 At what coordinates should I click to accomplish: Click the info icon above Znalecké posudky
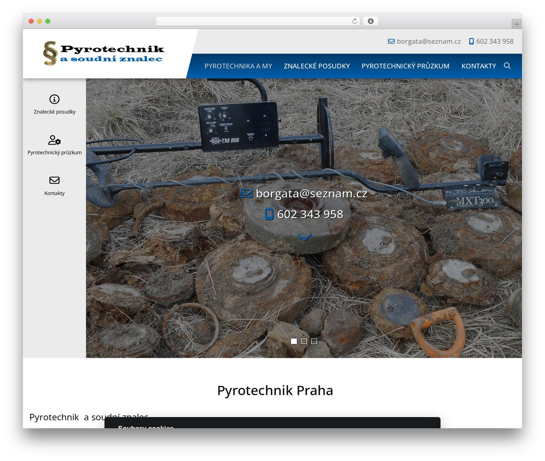(x=54, y=99)
